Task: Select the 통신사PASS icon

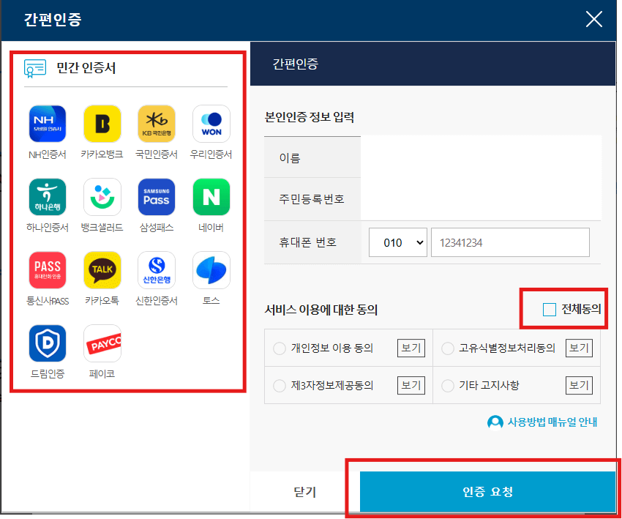Action: click(48, 270)
